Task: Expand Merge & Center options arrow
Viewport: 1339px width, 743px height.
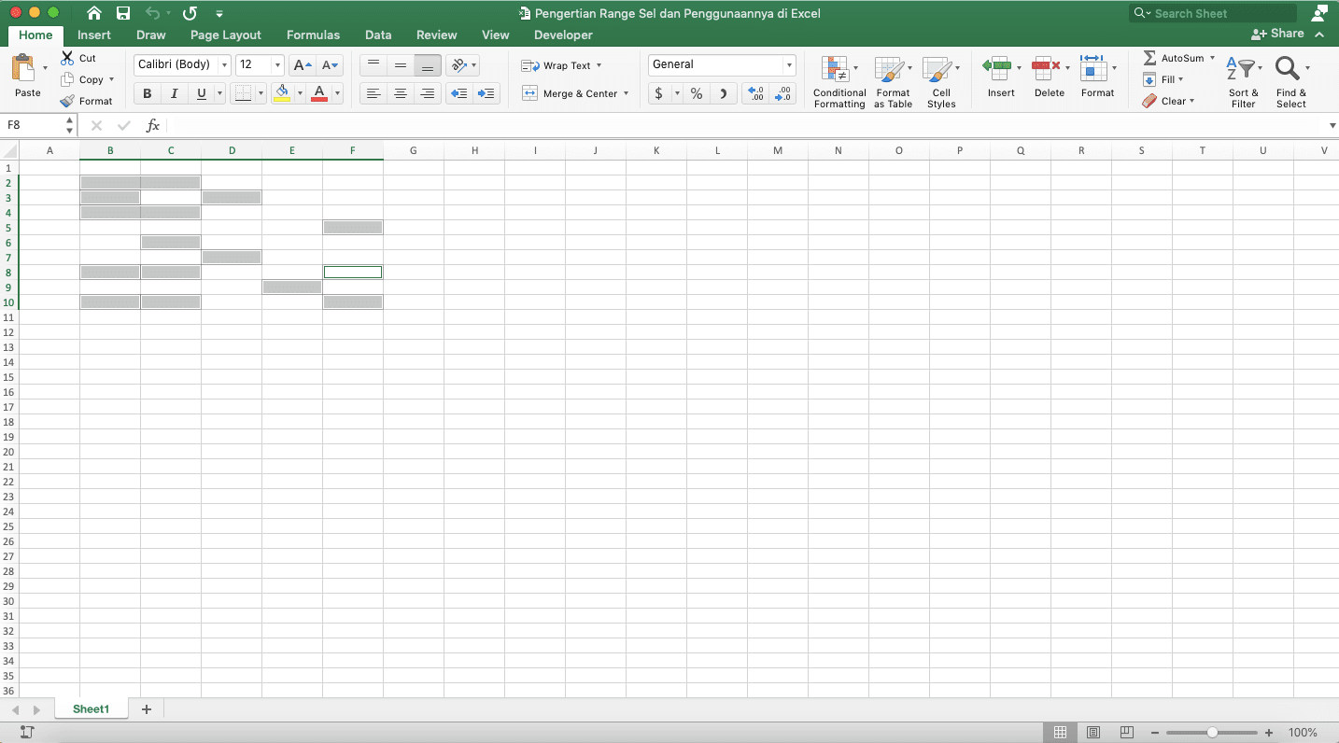Action: click(626, 93)
